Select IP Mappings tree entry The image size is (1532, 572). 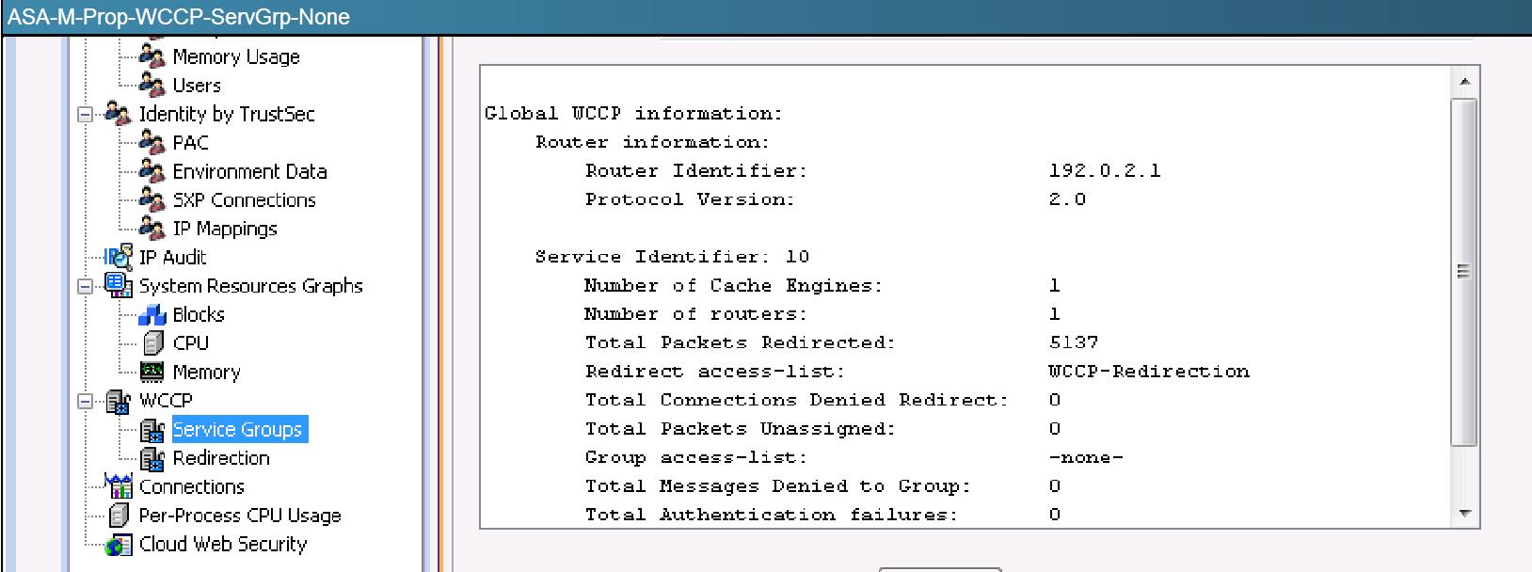pyautogui.click(x=225, y=229)
